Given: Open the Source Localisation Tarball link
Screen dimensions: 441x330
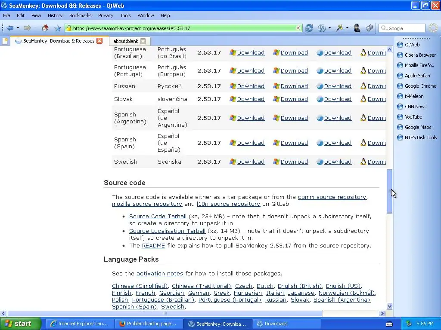Looking at the screenshot, I should click(x=167, y=231).
